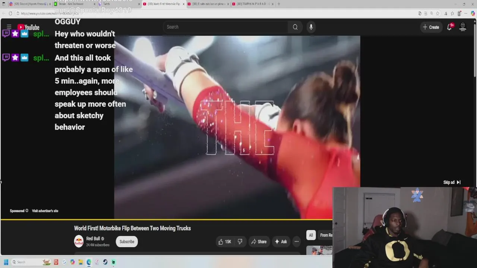The width and height of the screenshot is (477, 268).
Task: Click the video title text
Action: click(132, 228)
